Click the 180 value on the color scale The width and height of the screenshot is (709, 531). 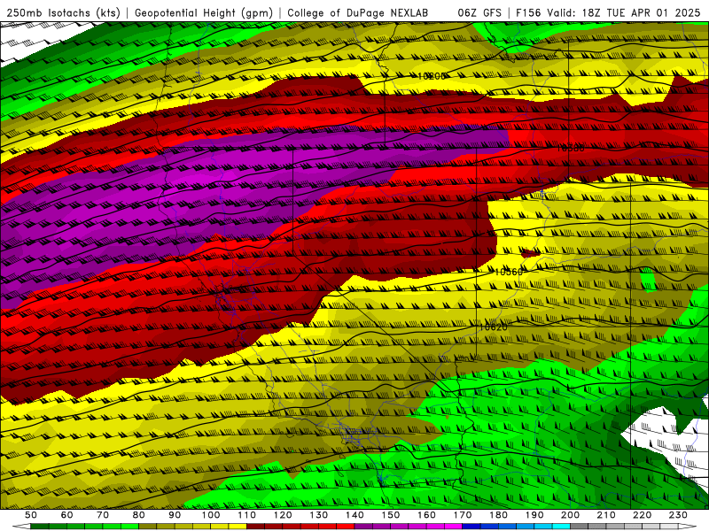(498, 515)
